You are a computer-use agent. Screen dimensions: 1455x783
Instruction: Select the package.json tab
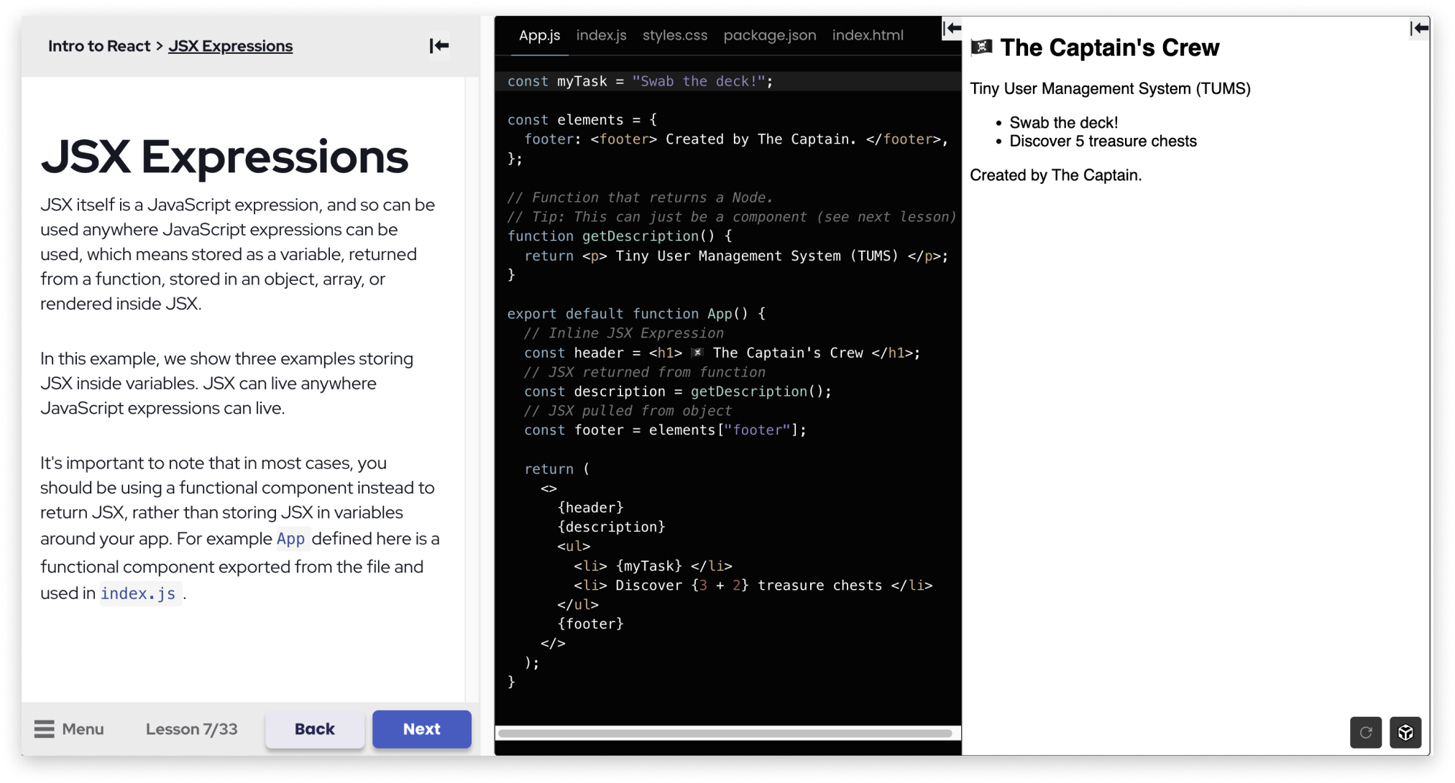click(x=769, y=35)
